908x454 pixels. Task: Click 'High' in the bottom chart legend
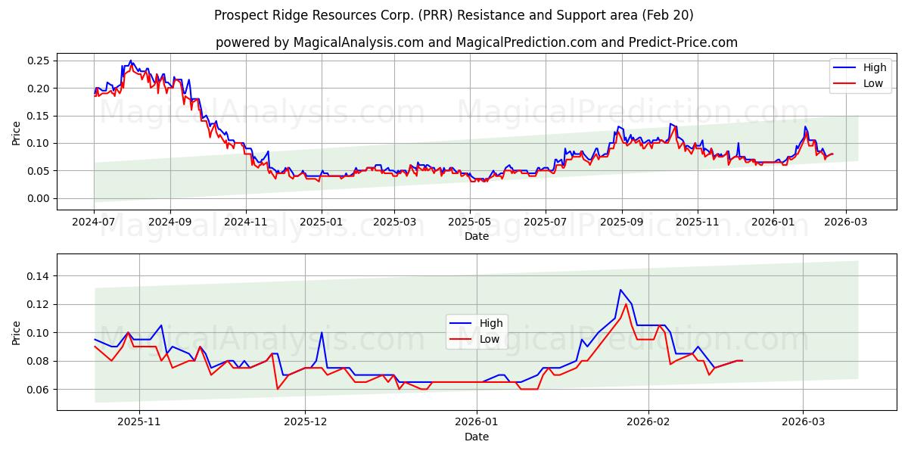(x=490, y=323)
